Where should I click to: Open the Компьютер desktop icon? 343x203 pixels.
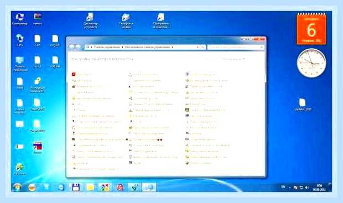tap(20, 19)
